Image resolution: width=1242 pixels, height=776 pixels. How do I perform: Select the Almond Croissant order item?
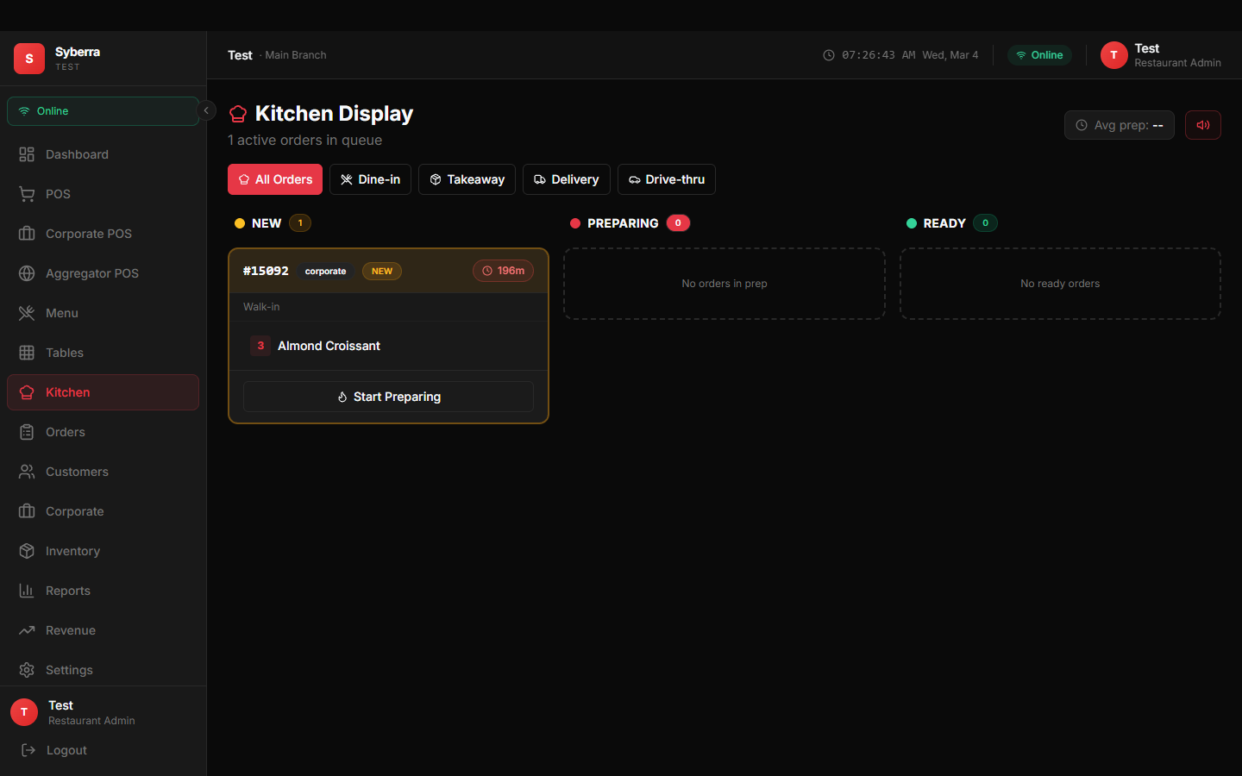pyautogui.click(x=329, y=346)
